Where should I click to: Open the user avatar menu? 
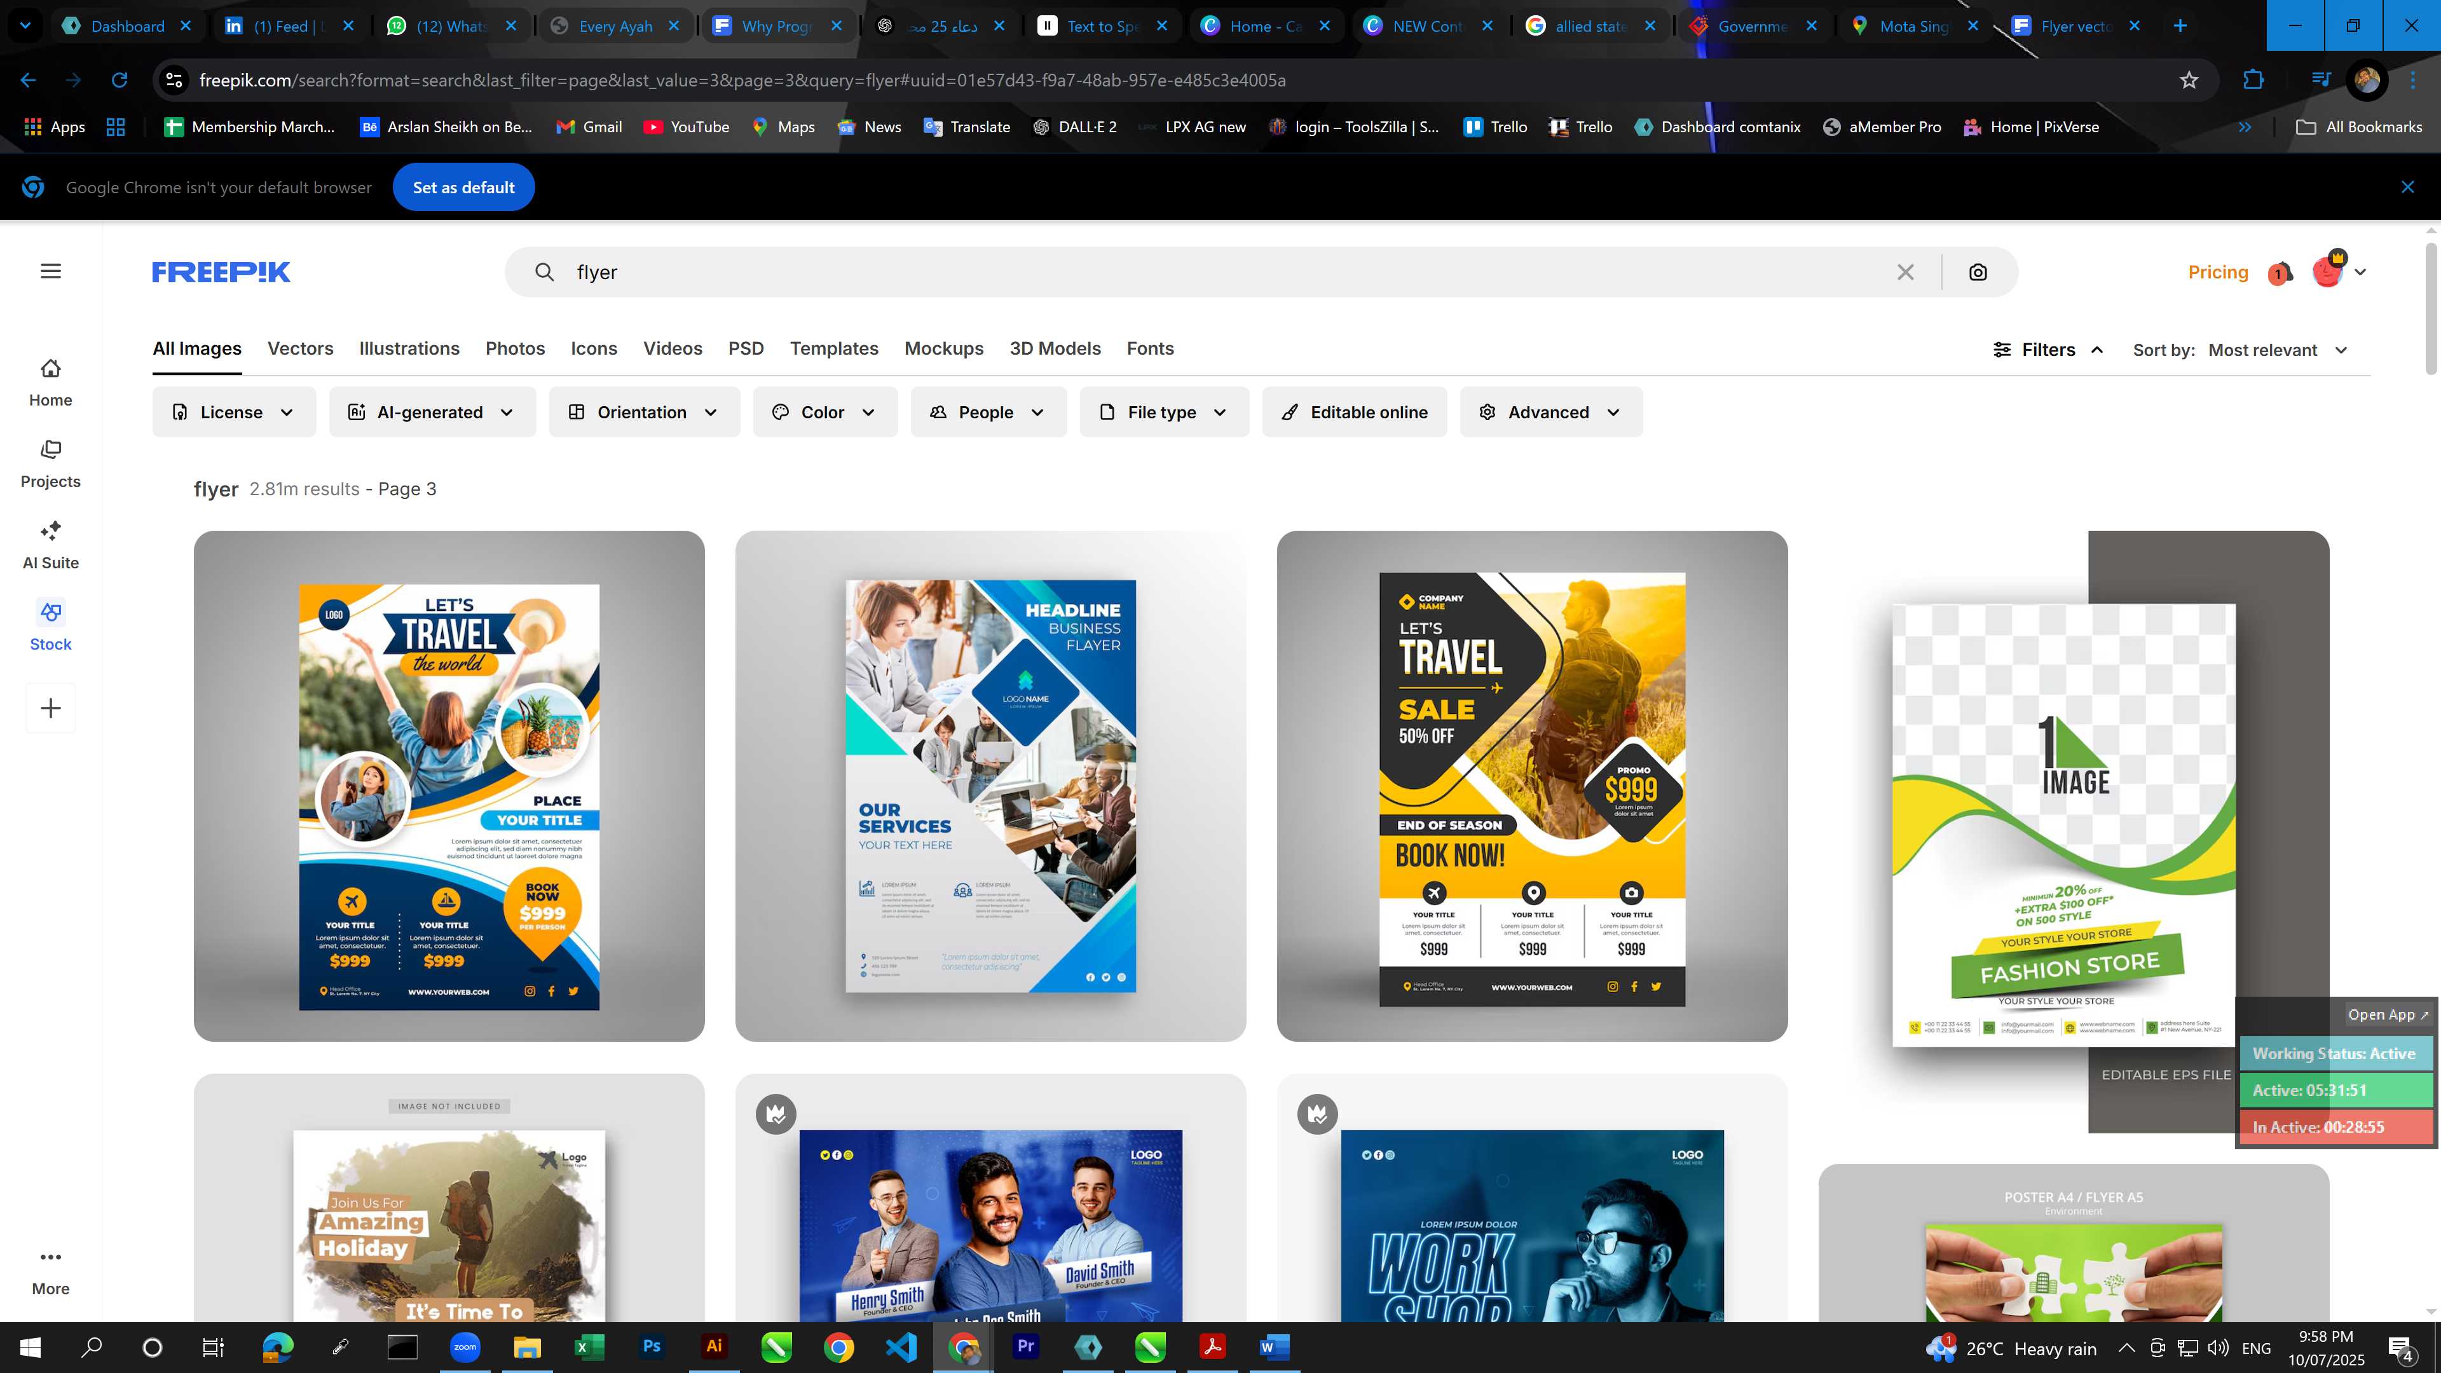(x=2339, y=271)
